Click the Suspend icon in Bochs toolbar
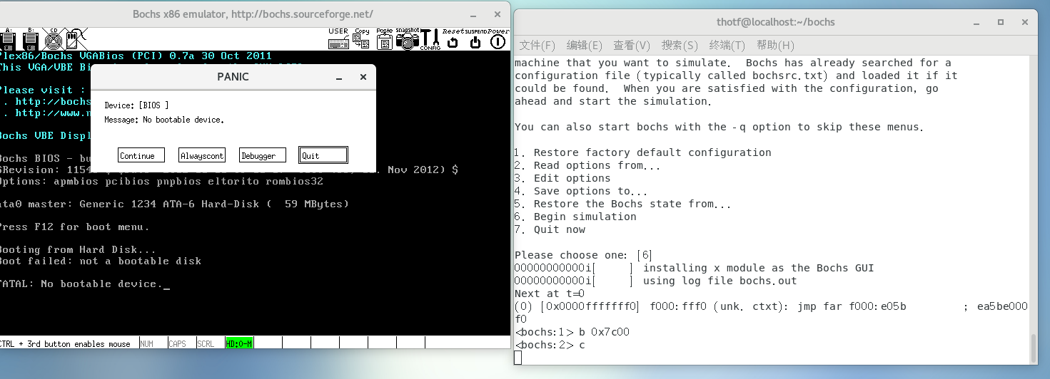The image size is (1050, 379). 475,38
